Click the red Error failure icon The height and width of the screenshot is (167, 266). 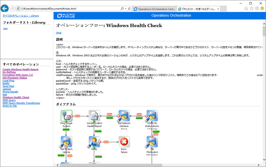(x=124, y=142)
